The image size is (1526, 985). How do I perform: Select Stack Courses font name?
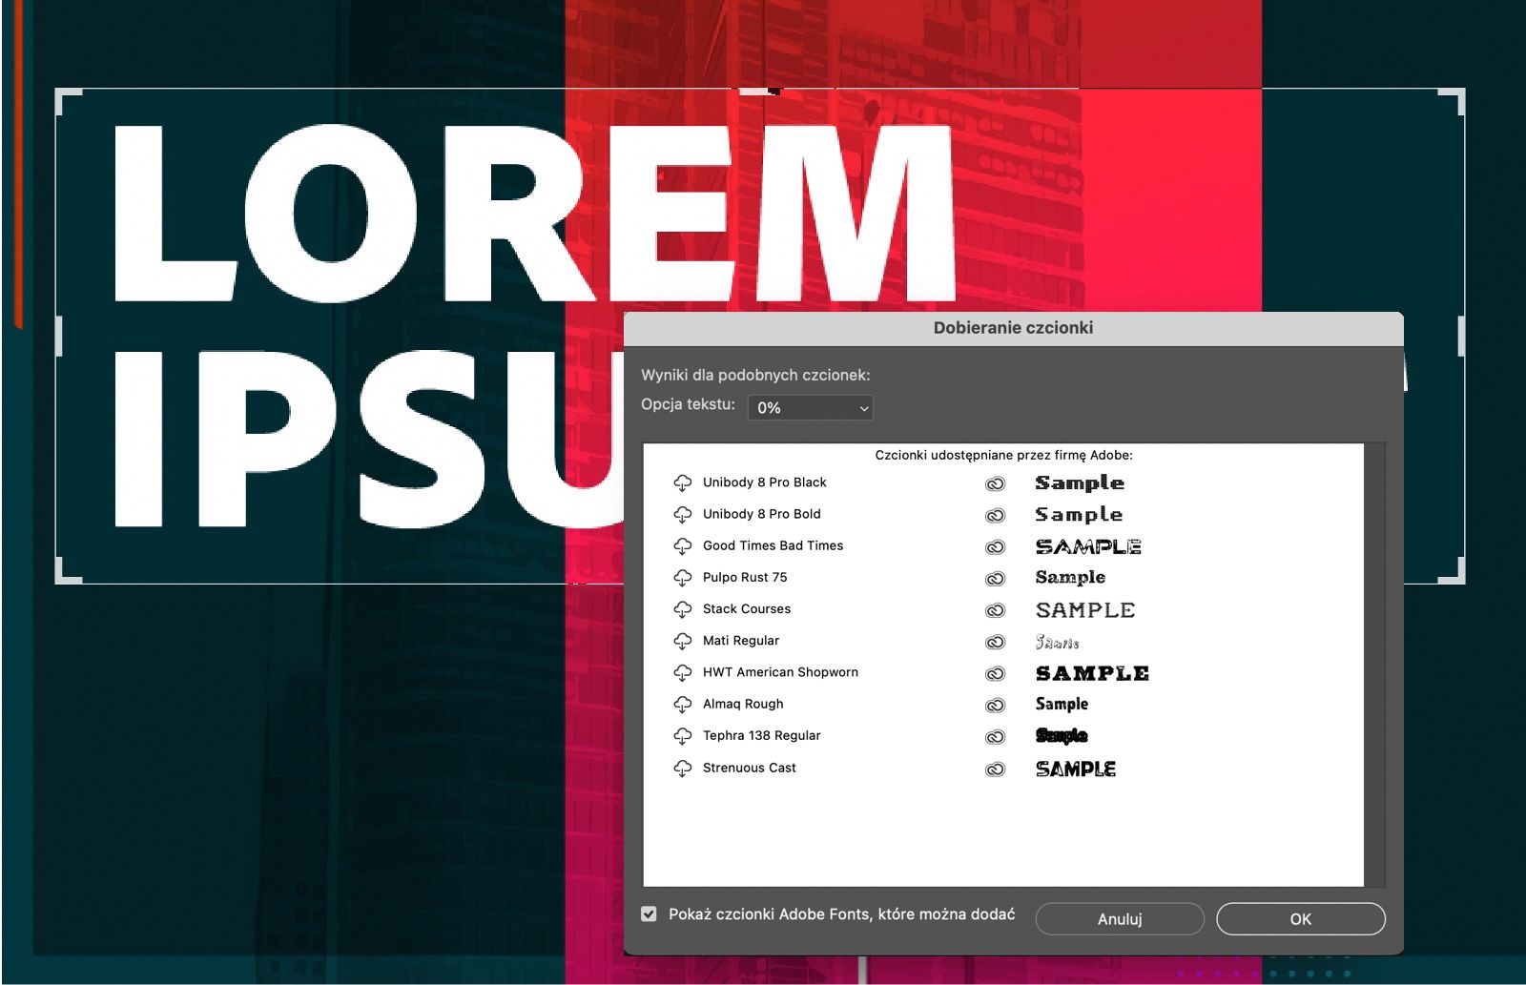coord(747,608)
